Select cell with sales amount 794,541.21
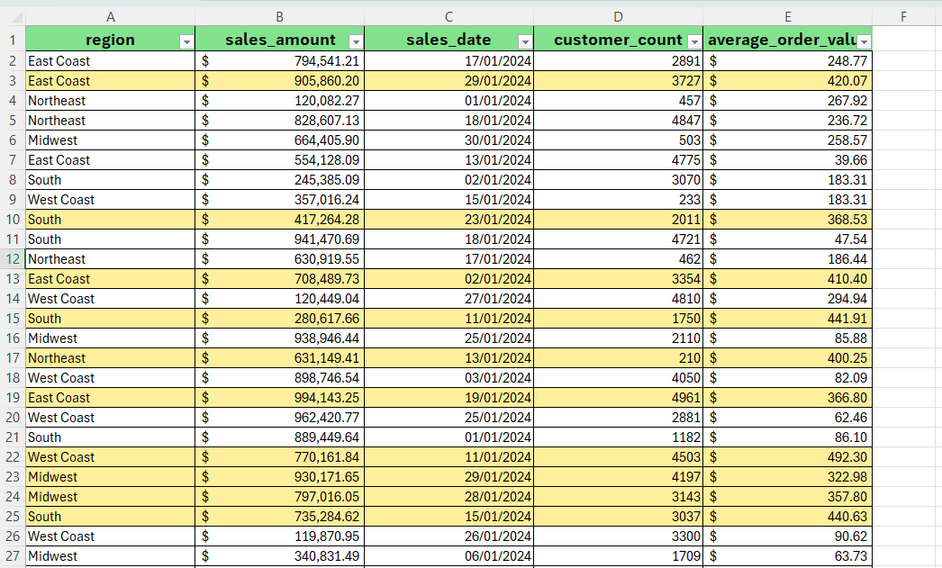942x568 pixels. [x=280, y=61]
